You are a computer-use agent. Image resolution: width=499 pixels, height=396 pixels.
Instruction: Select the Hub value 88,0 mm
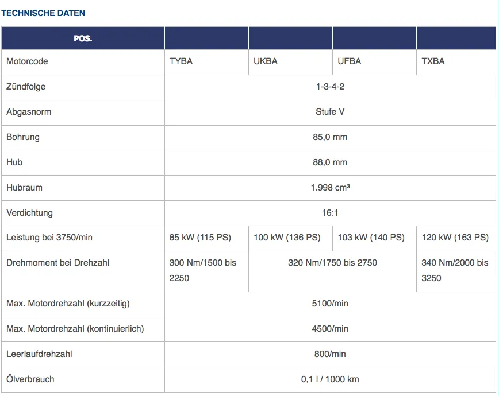(330, 162)
